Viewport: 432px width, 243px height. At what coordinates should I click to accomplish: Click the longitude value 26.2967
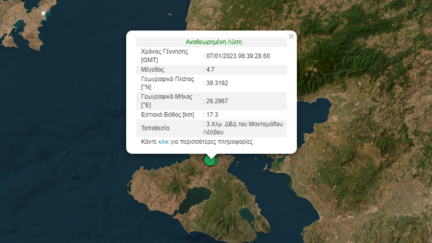point(217,101)
